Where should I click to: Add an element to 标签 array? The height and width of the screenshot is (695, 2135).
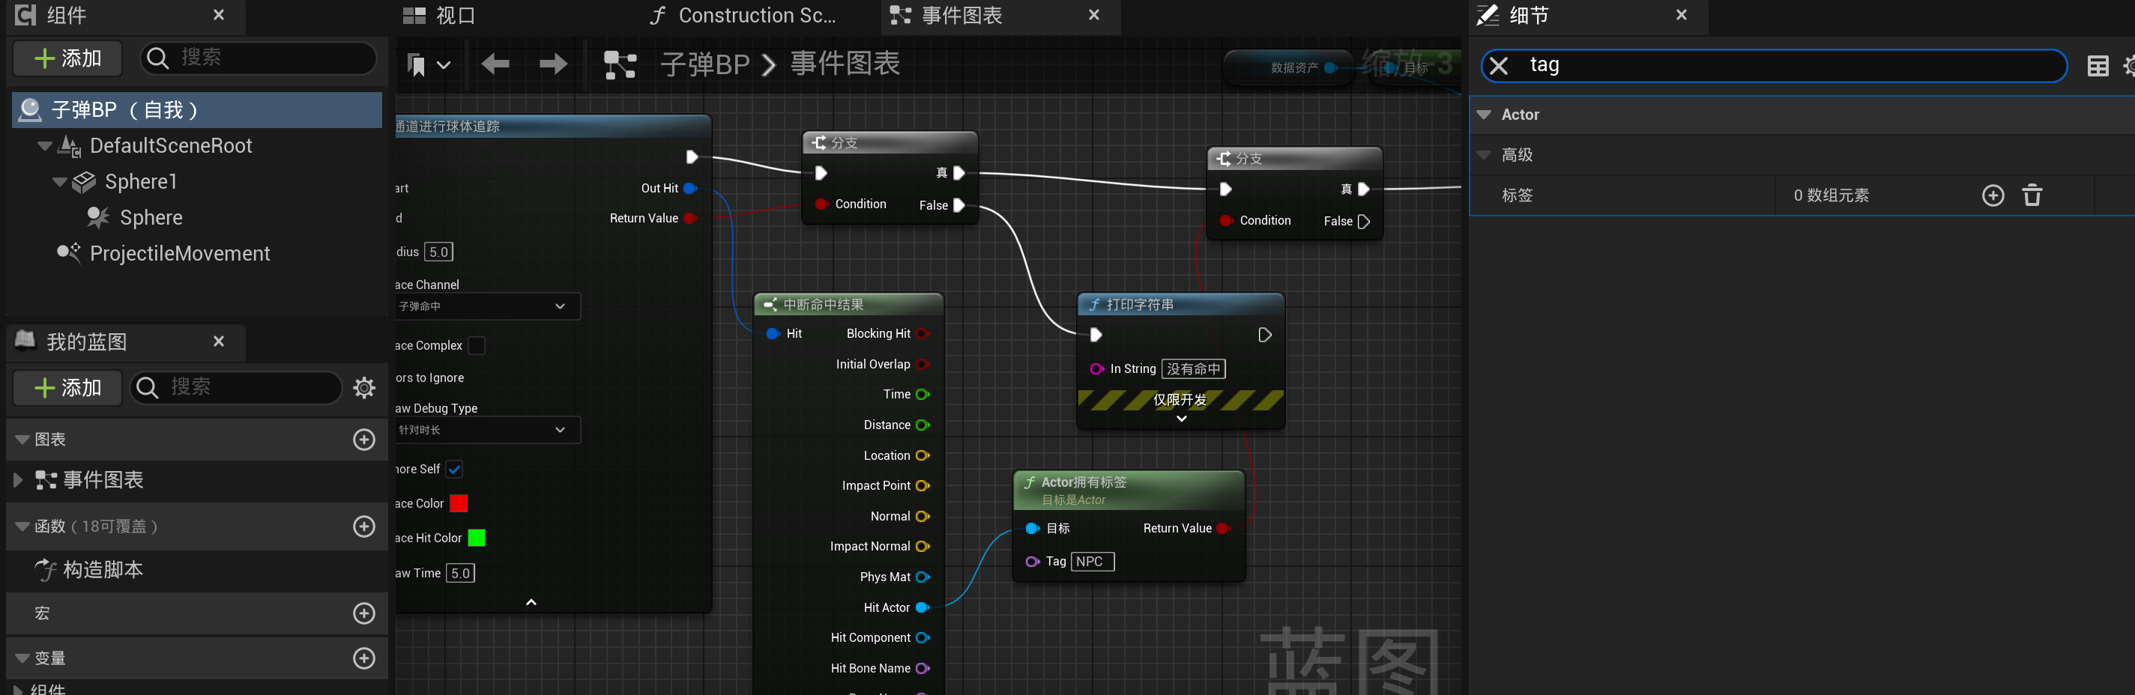[x=1993, y=195]
